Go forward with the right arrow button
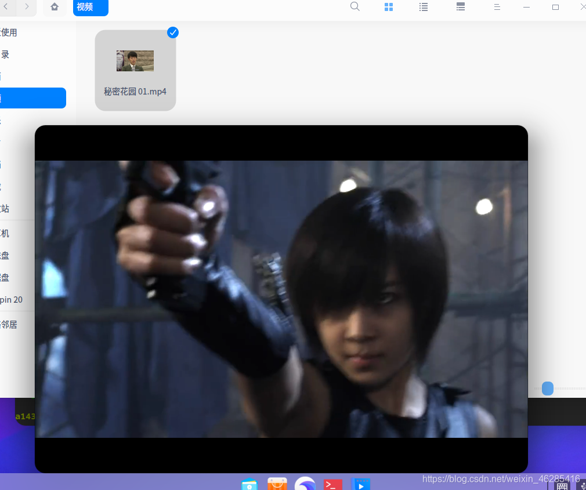This screenshot has height=490, width=586. tap(27, 7)
